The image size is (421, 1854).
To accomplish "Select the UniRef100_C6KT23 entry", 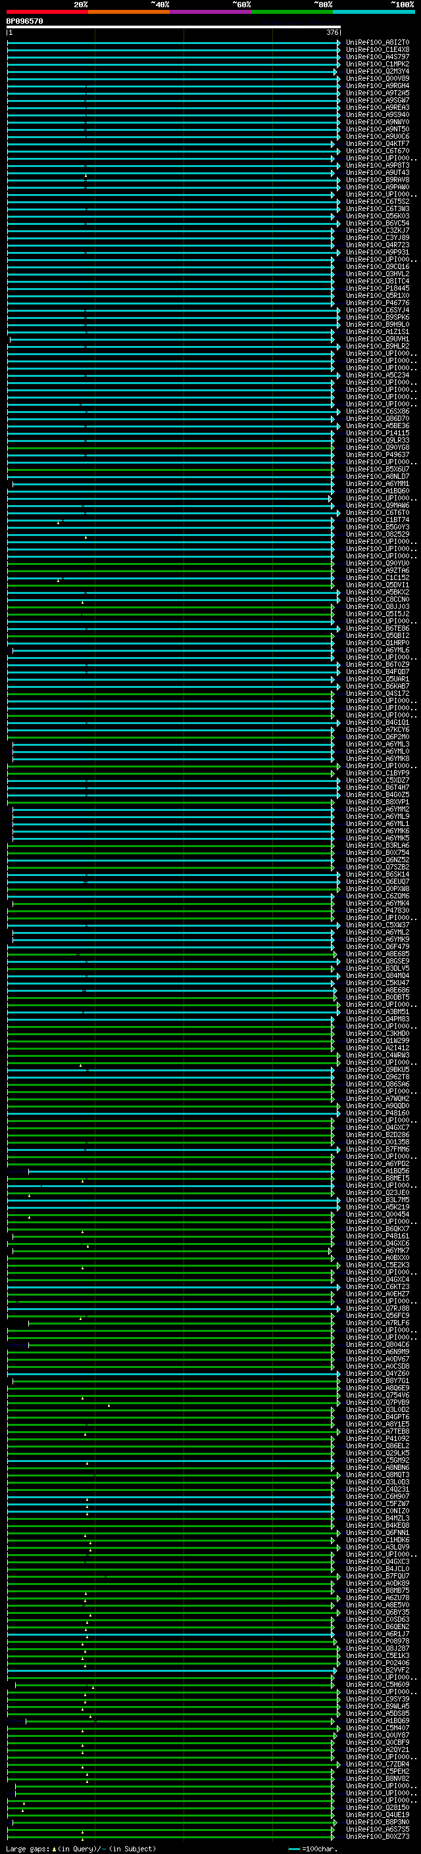I will (x=377, y=1287).
